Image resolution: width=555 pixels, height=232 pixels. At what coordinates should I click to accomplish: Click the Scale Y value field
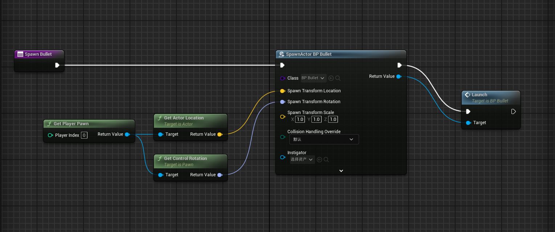click(317, 119)
